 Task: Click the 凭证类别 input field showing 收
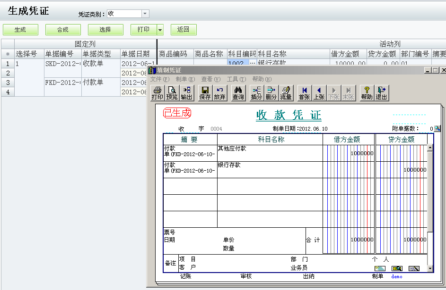124,14
